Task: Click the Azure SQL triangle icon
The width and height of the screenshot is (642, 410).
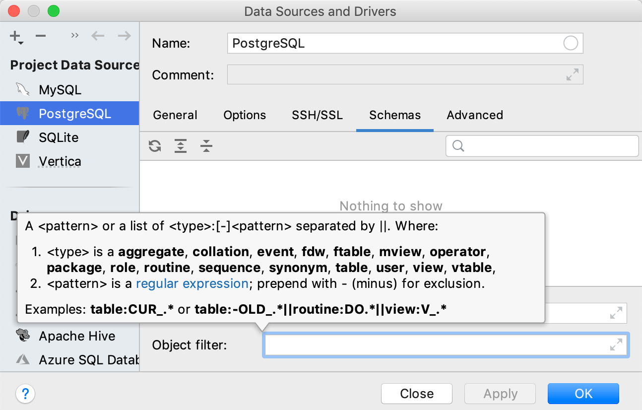Action: coord(22,359)
